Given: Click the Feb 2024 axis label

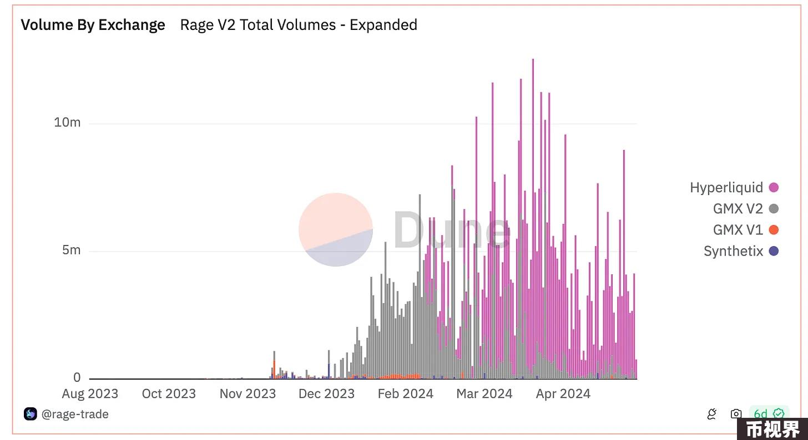Looking at the screenshot, I should [x=406, y=394].
